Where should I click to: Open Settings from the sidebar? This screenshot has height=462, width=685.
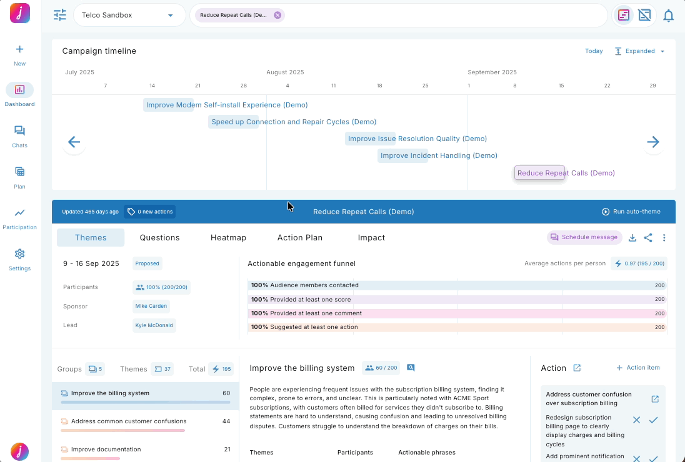tap(19, 258)
